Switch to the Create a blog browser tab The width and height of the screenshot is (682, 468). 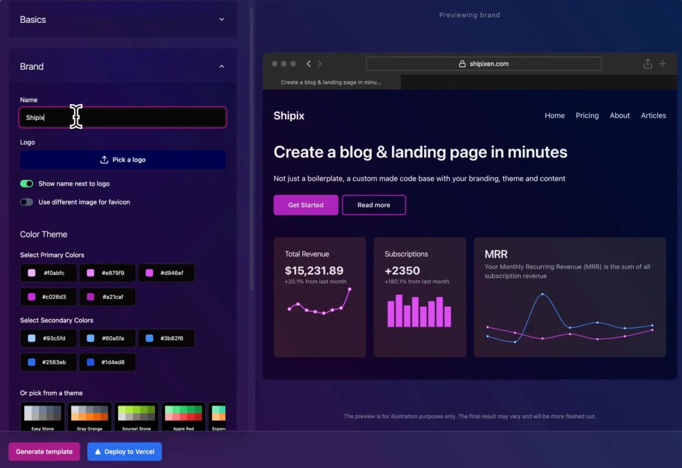click(x=330, y=82)
